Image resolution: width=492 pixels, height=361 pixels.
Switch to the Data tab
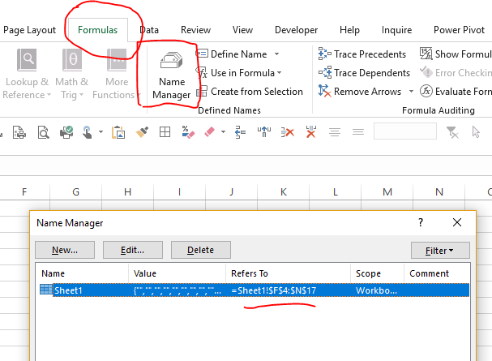pos(149,30)
